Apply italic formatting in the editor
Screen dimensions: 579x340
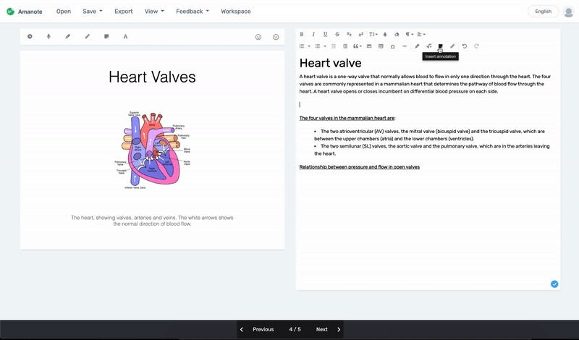point(313,34)
